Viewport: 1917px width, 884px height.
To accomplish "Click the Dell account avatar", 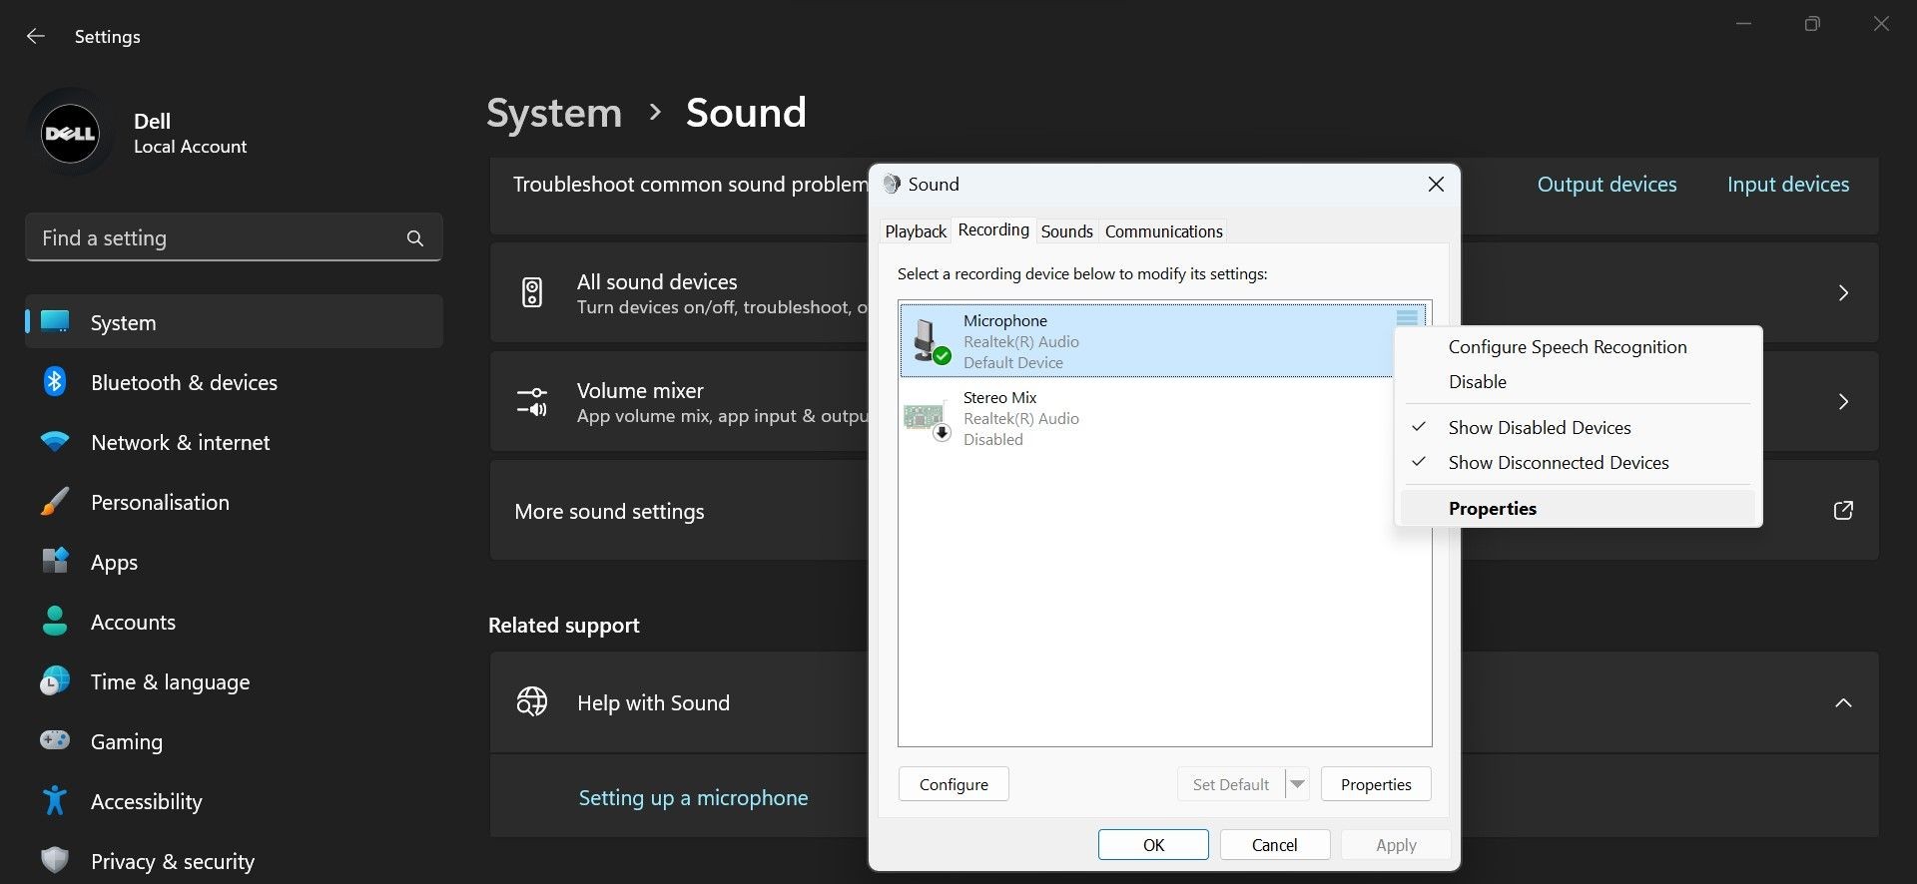I will 70,133.
